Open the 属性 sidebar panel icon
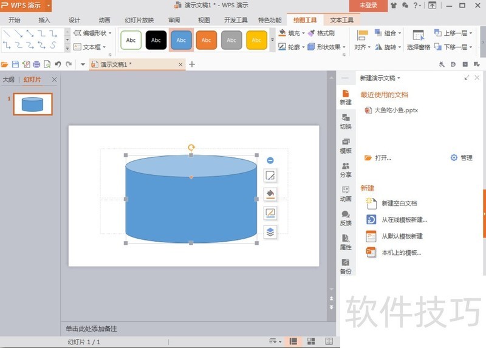This screenshot has width=486, height=348. (346, 242)
